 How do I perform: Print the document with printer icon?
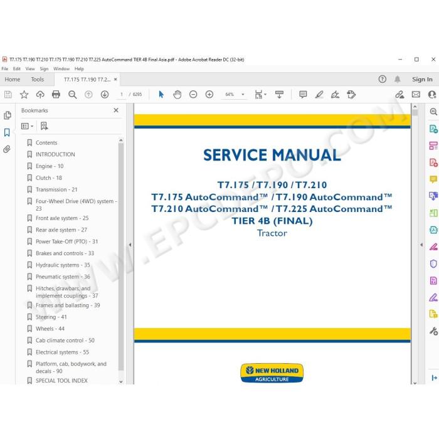pyautogui.click(x=56, y=94)
